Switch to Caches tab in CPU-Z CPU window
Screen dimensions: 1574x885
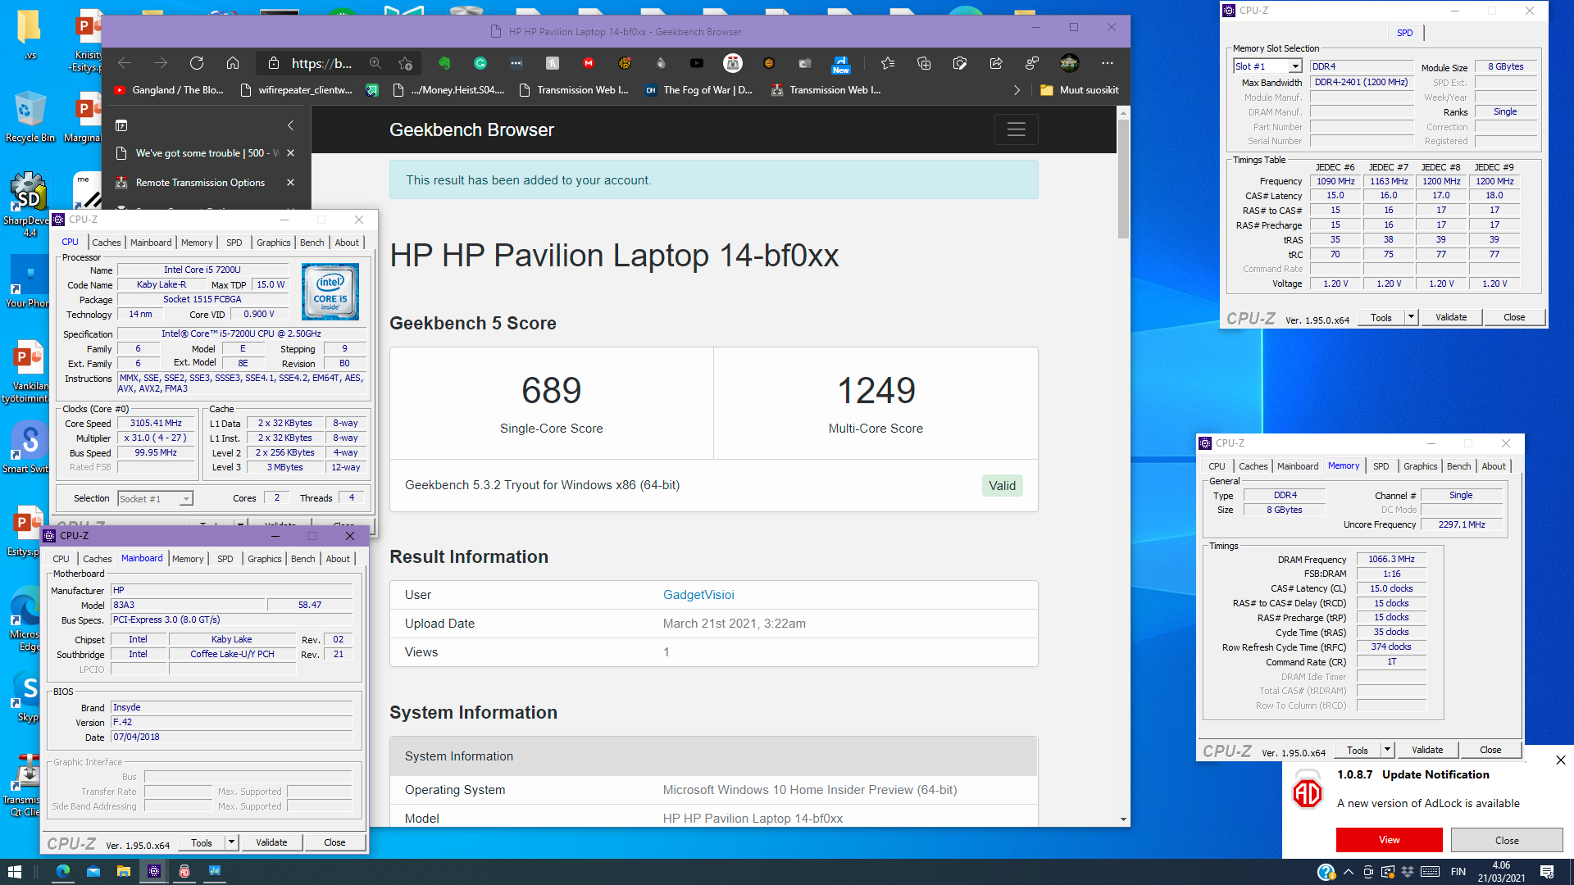pos(106,243)
